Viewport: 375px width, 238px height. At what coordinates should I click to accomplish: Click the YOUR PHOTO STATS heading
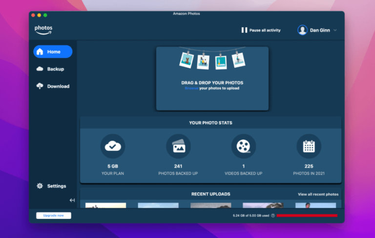click(x=211, y=123)
